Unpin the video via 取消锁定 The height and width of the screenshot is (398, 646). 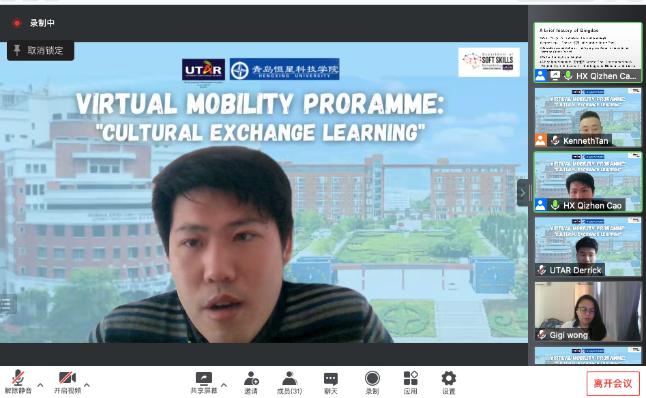tap(40, 50)
